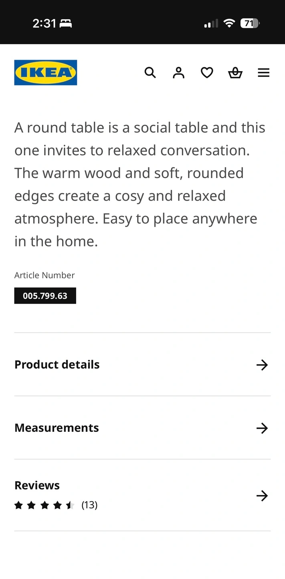Copy article number 005.799.63 badge

point(45,296)
